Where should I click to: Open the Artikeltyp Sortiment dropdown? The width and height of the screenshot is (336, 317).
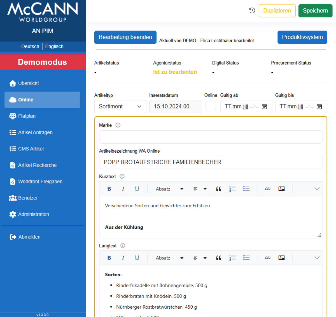[x=120, y=107]
